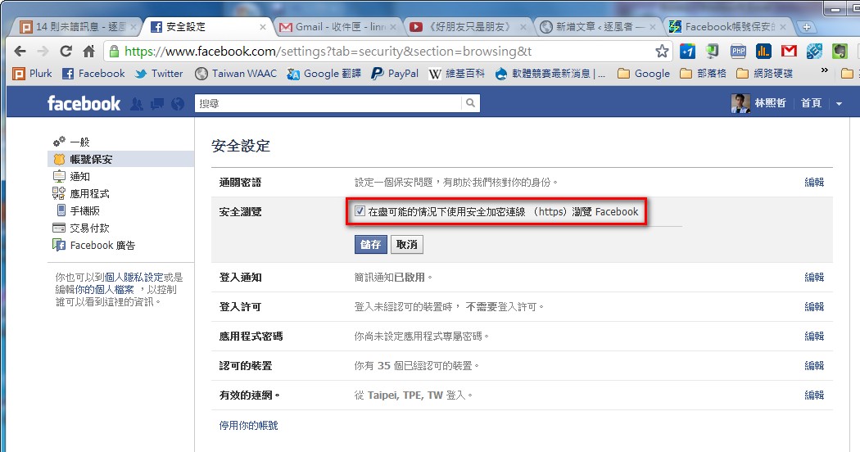Open Facebook messages icon
The width and height of the screenshot is (860, 452).
[157, 104]
